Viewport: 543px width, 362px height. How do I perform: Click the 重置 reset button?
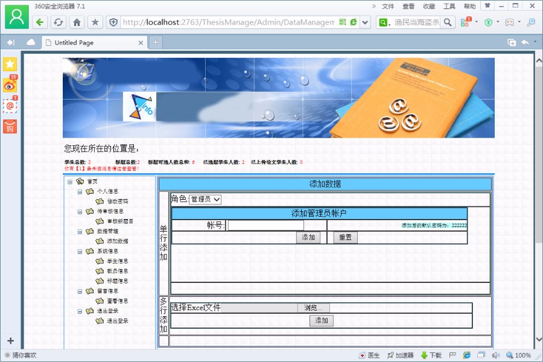pyautogui.click(x=345, y=237)
